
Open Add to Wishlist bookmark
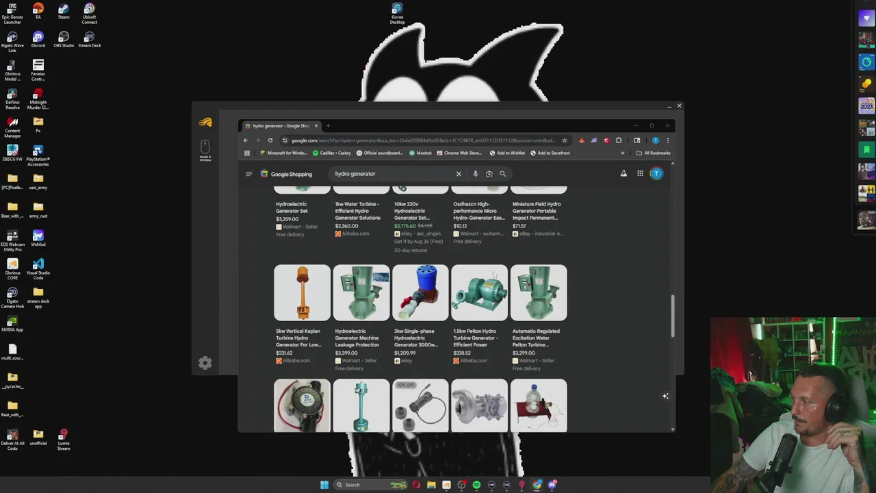[507, 153]
